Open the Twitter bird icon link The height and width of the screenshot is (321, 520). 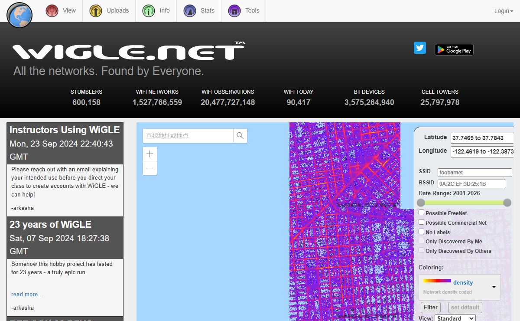[x=420, y=48]
